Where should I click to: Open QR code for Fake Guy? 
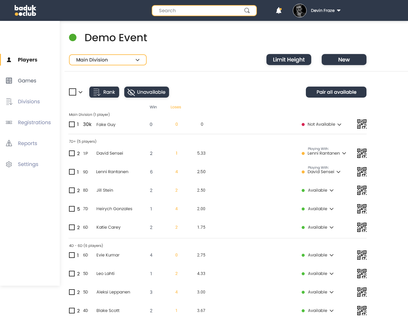[362, 124]
